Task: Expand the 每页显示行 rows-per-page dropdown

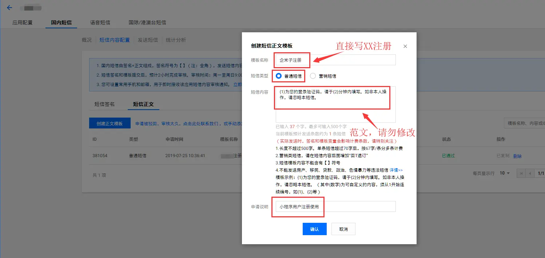Action: click(x=505, y=173)
